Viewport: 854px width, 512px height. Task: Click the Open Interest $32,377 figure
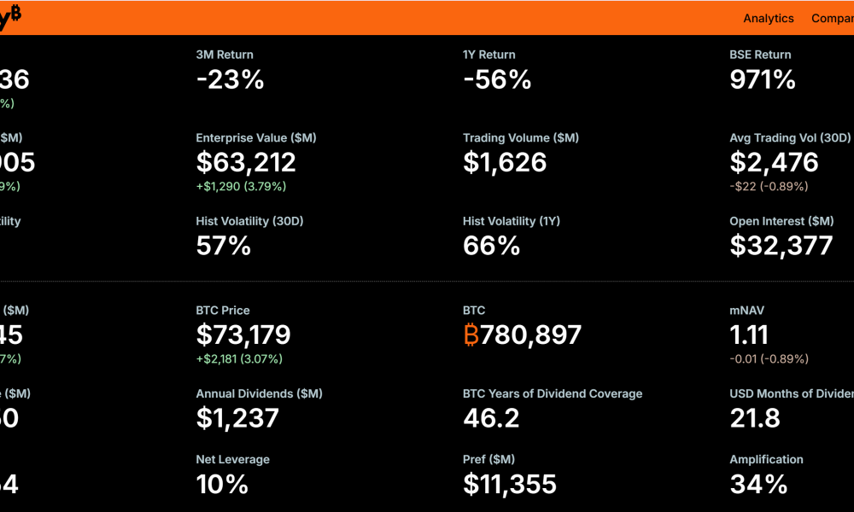tap(781, 246)
